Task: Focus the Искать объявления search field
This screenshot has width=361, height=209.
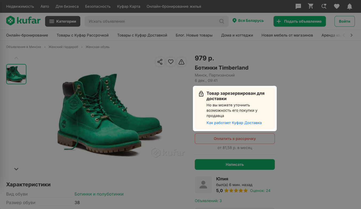Action: (152, 21)
